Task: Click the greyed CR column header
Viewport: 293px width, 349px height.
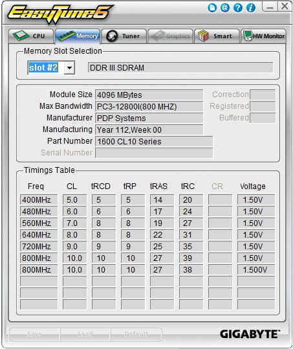Action: (217, 186)
